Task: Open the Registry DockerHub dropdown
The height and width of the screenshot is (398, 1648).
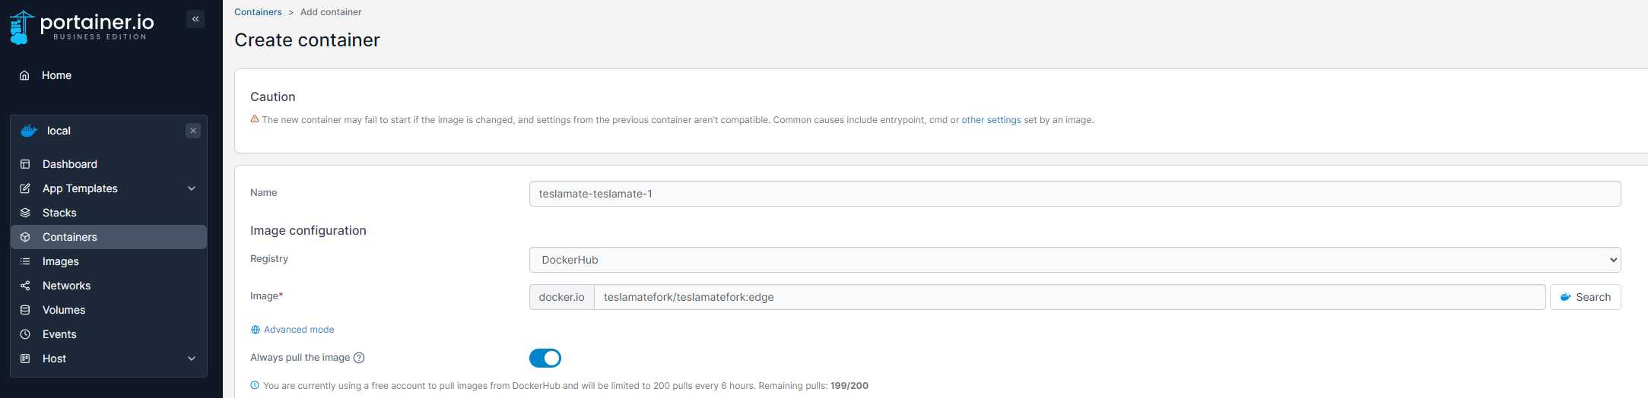Action: pyautogui.click(x=1075, y=260)
